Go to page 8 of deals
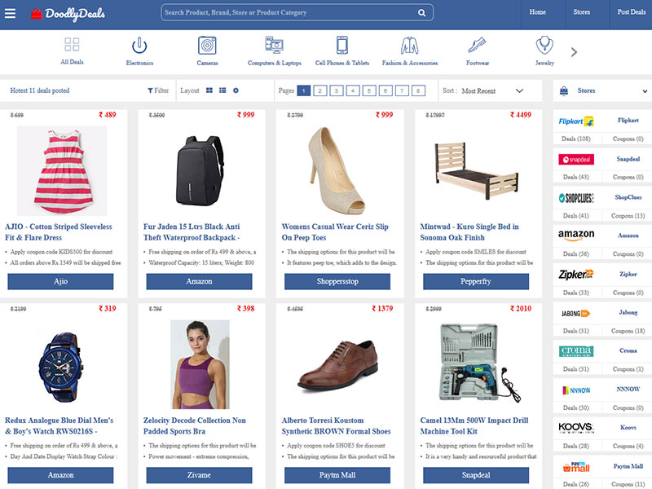 click(x=418, y=90)
